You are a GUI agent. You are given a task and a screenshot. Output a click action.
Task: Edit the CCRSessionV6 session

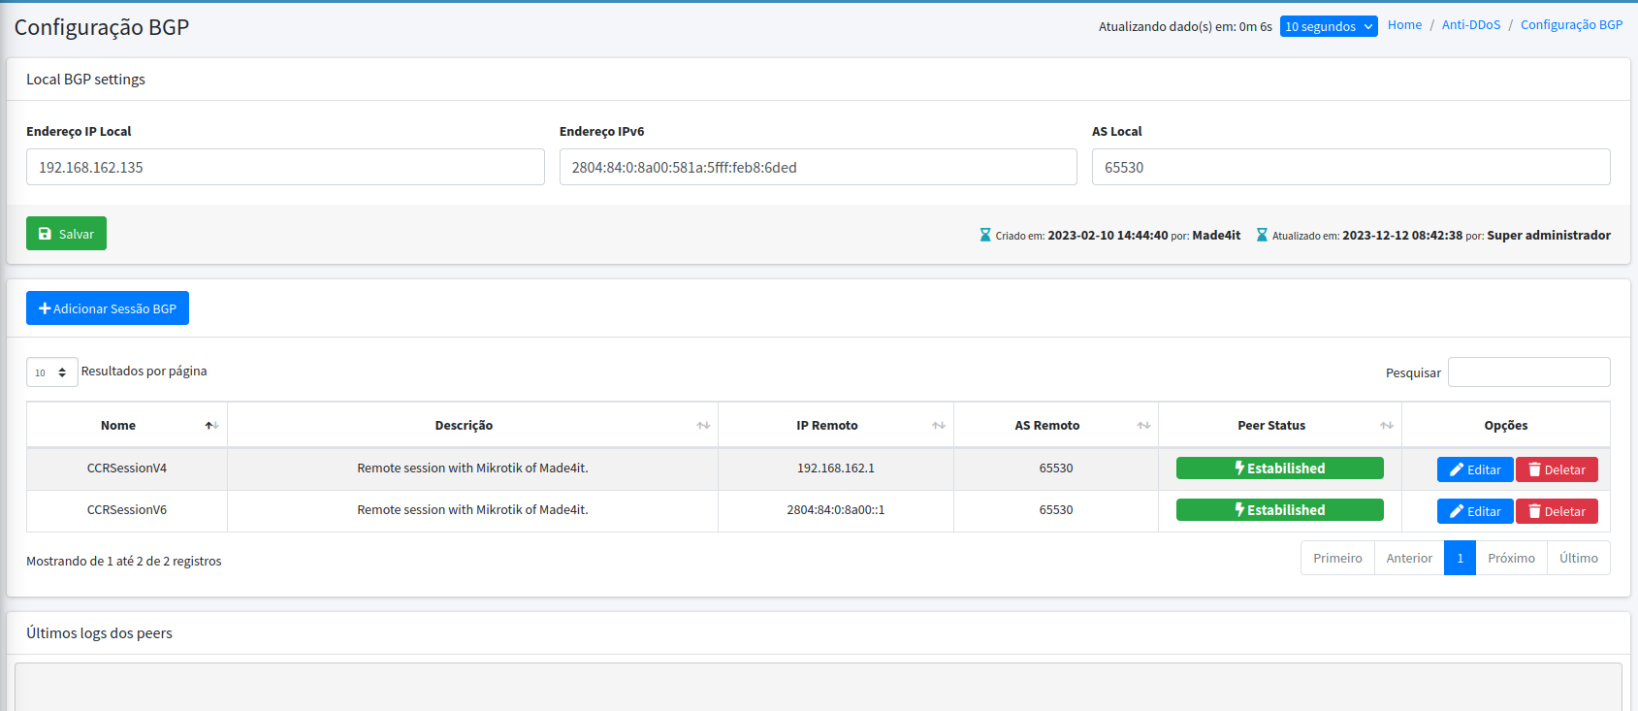[x=1475, y=511]
